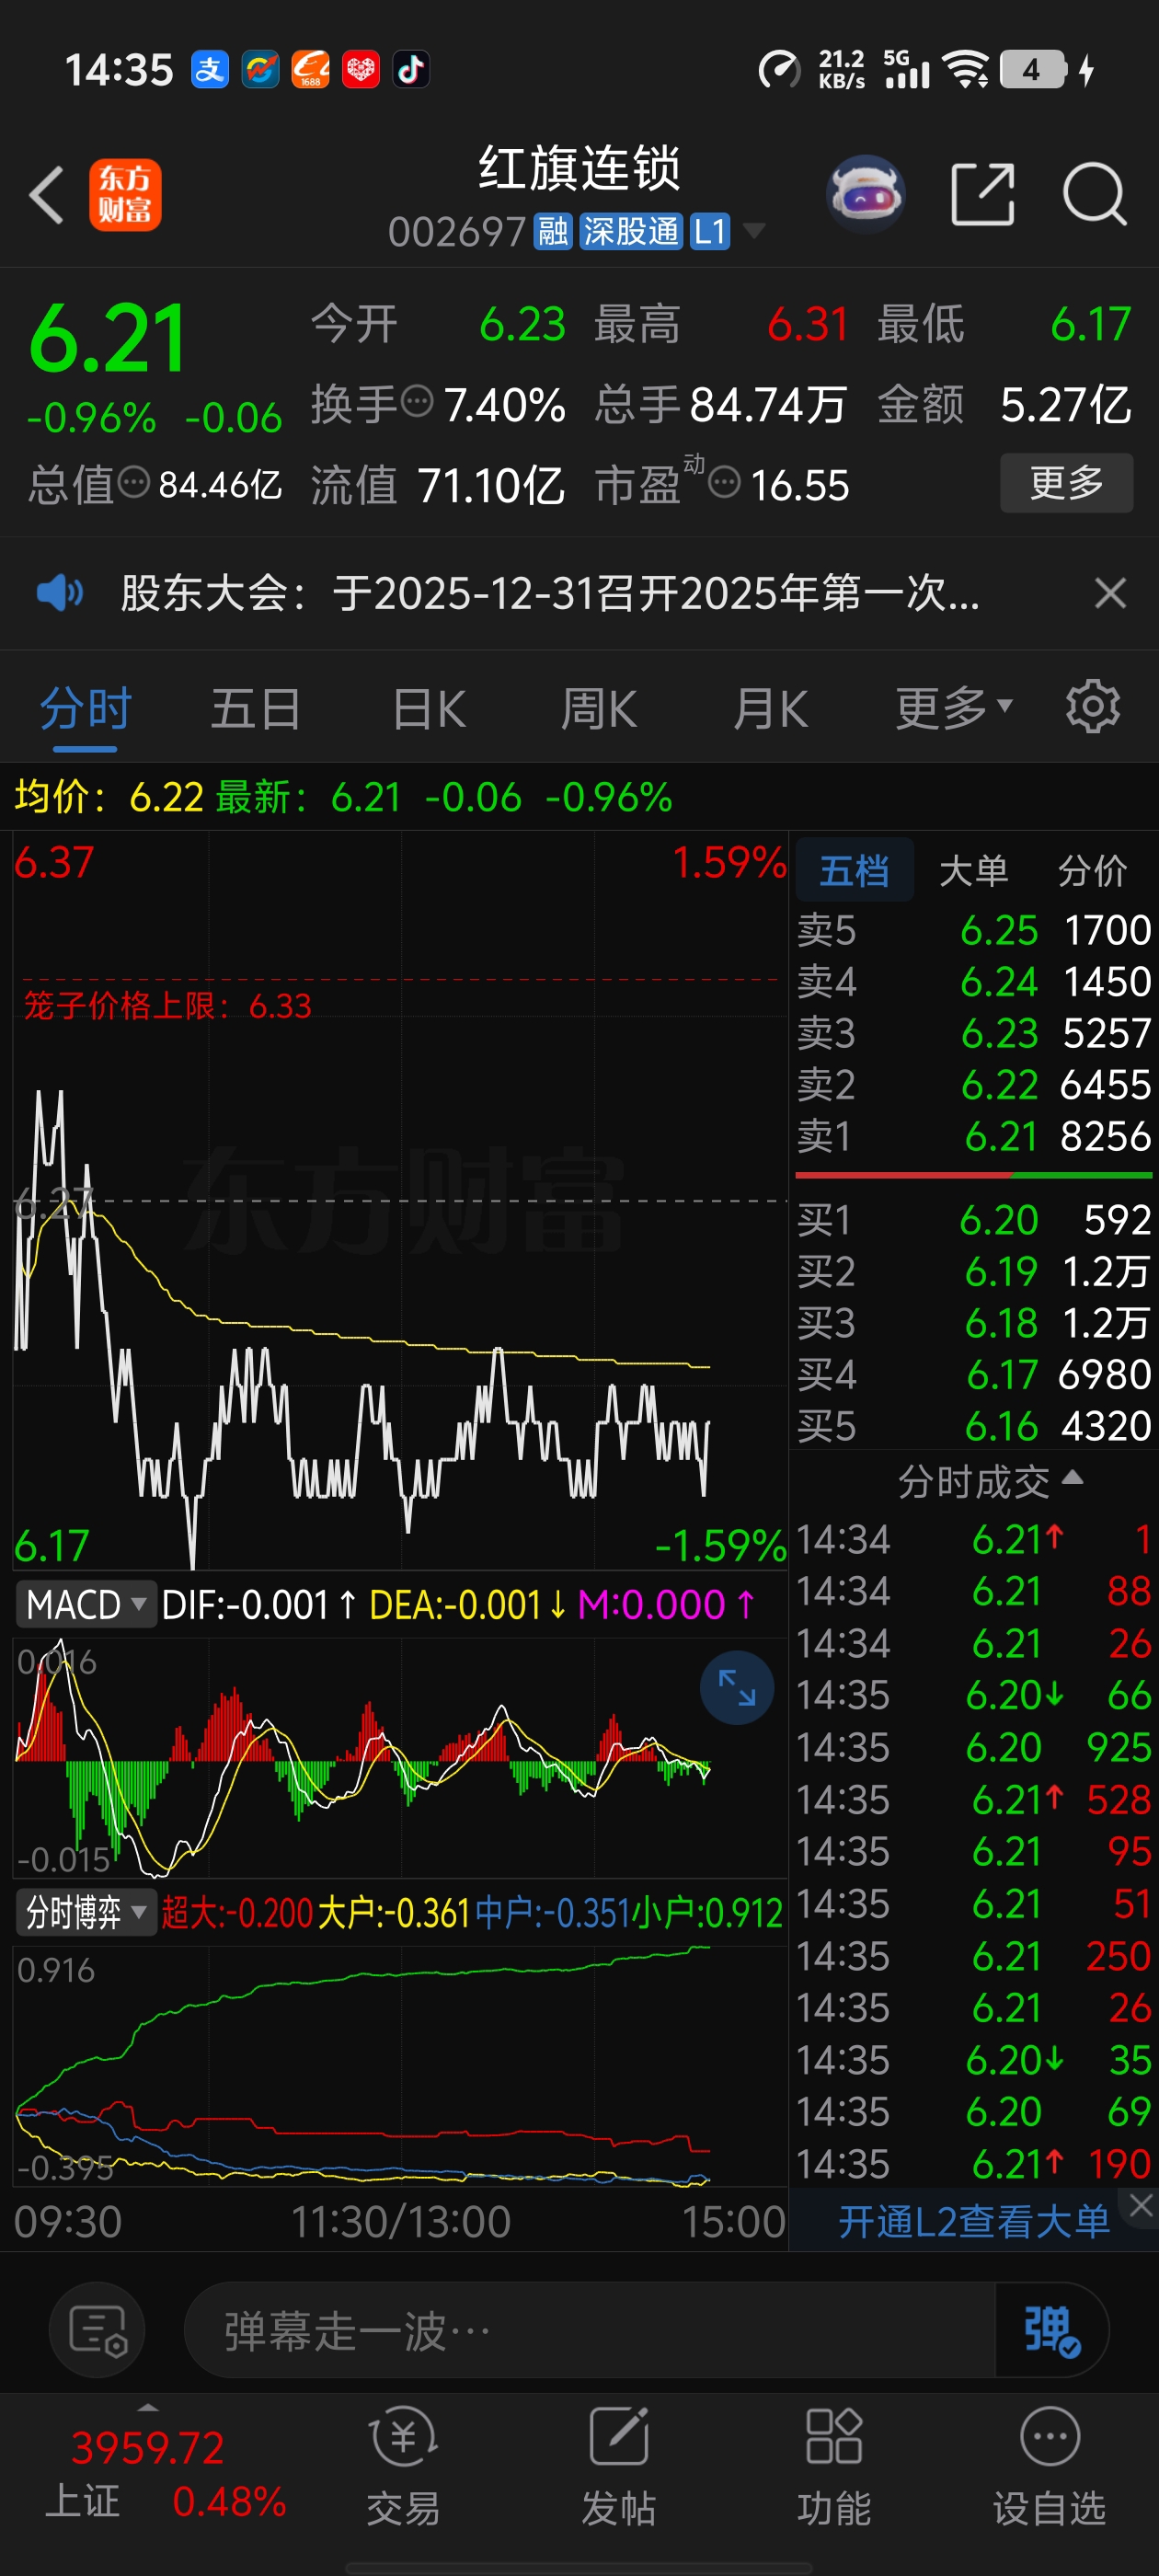Expand chart to fullscreen icon
Image resolution: width=1159 pixels, height=2576 pixels.
(x=737, y=1688)
